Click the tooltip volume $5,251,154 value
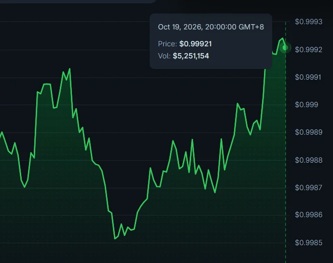The height and width of the screenshot is (263, 333). point(191,56)
